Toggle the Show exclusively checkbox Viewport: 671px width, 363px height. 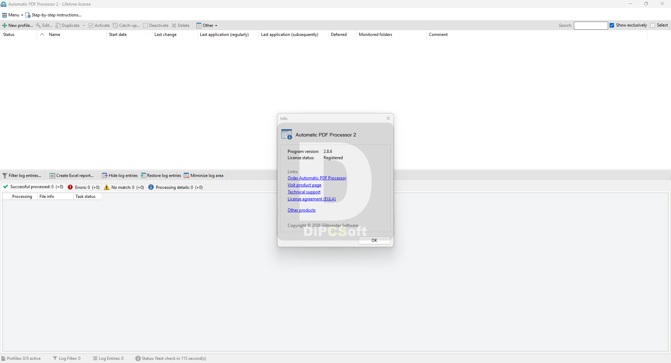pyautogui.click(x=612, y=25)
